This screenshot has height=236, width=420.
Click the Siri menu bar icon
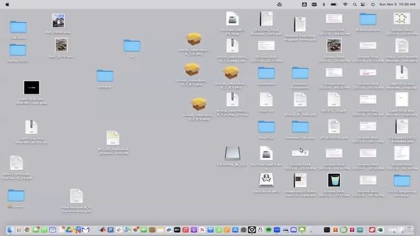click(373, 5)
